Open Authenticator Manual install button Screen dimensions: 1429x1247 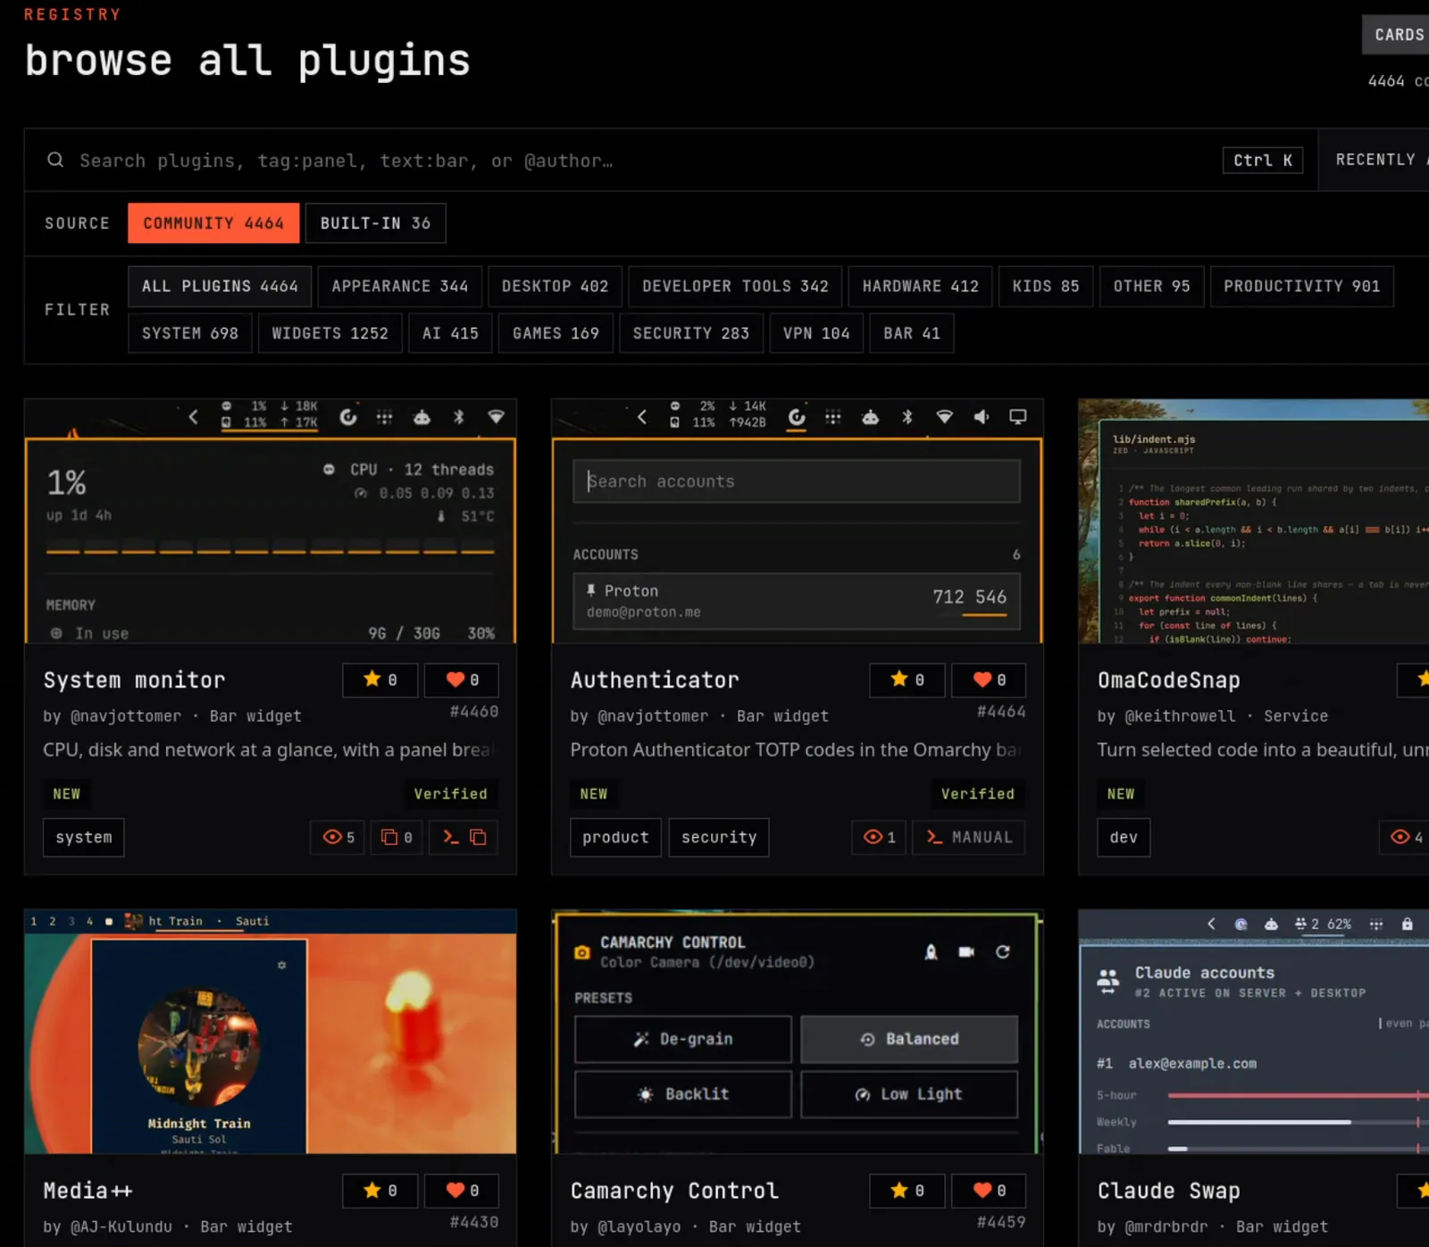(x=969, y=837)
